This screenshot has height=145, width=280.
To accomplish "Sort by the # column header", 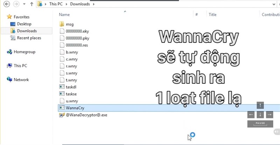I will coord(196,15).
